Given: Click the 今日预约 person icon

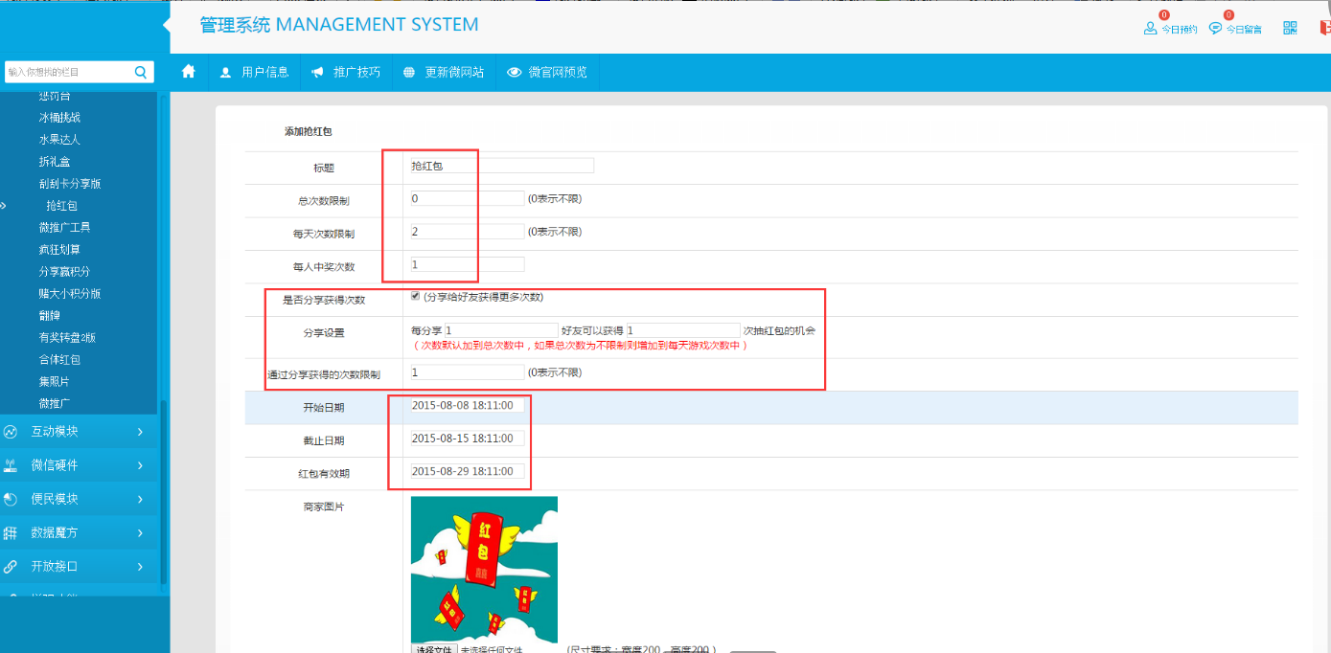Looking at the screenshot, I should [1150, 29].
